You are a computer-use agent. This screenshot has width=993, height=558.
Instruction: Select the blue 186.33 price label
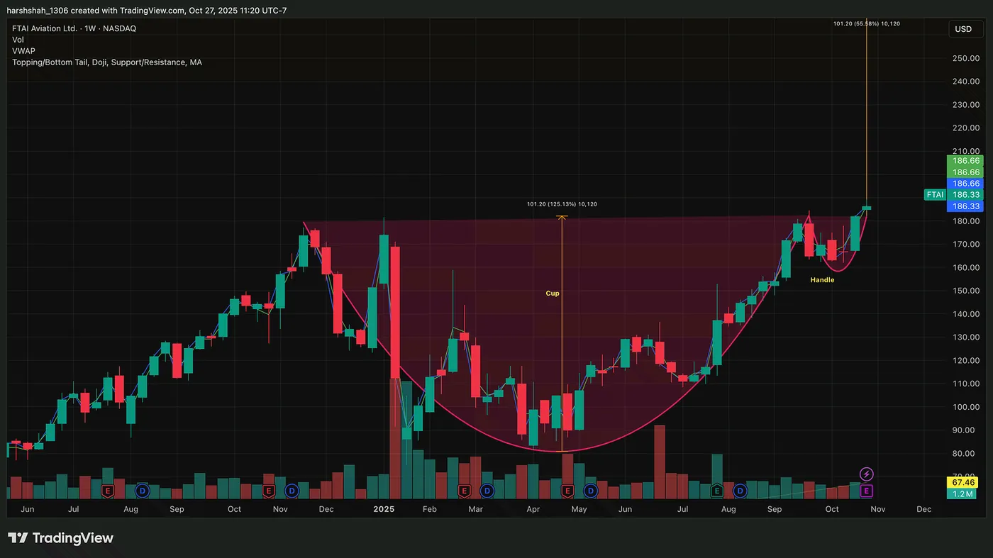point(966,206)
